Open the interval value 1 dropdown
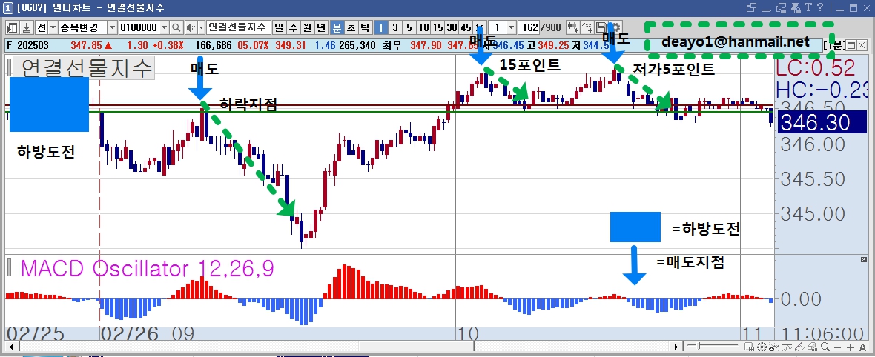Image resolution: width=875 pixels, height=357 pixels. (511, 27)
